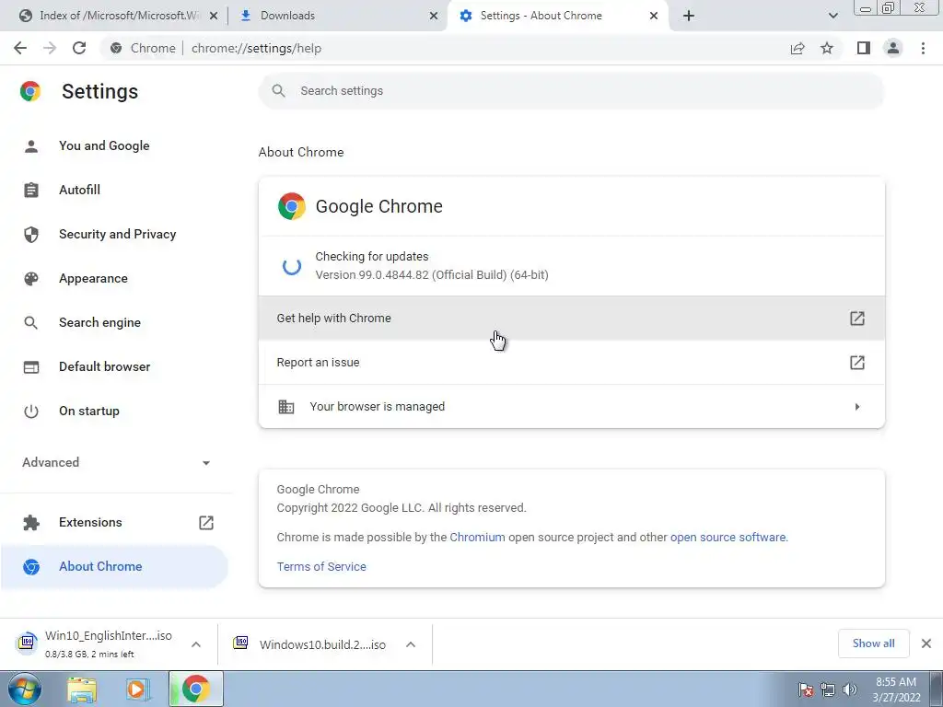Screen dimensions: 943x707
Task: Click Report an issue
Action: [x=571, y=363]
